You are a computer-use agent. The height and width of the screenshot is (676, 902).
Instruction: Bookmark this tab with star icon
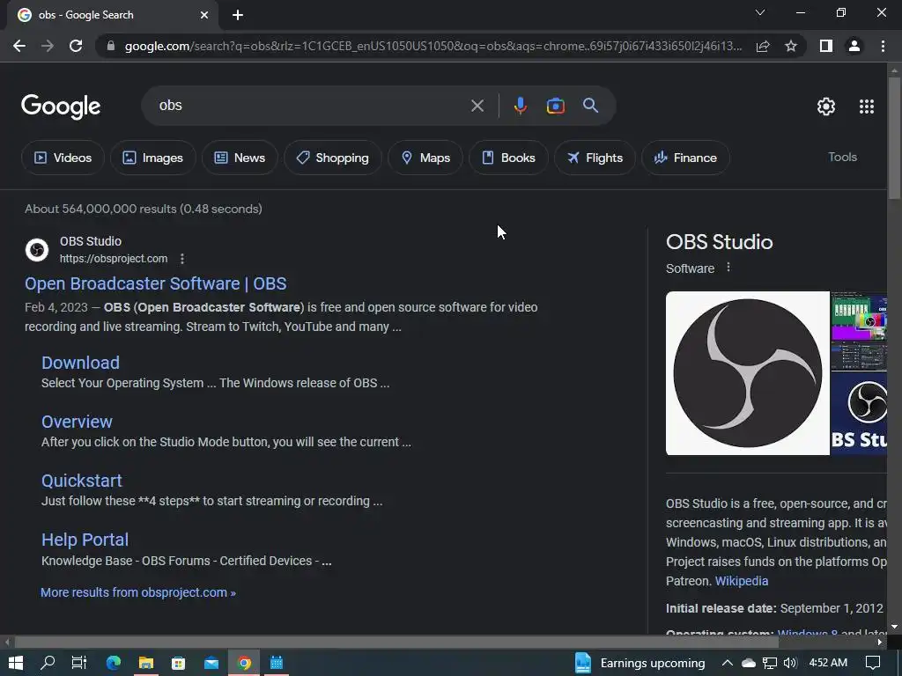[x=791, y=46]
